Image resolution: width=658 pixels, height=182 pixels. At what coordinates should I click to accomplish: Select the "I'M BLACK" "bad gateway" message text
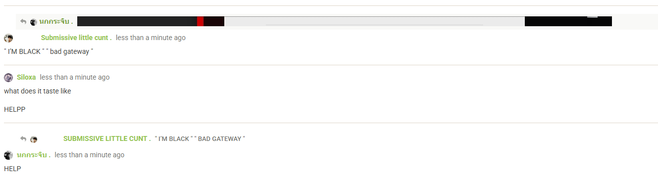[x=49, y=51]
